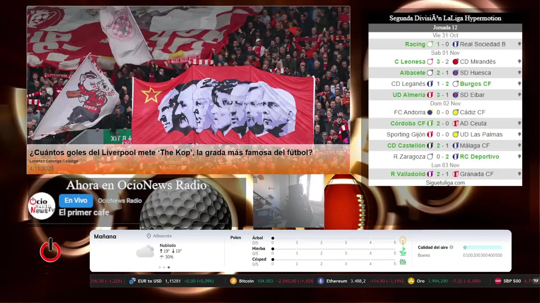The width and height of the screenshot is (540, 303).
Task: Click the Hierba pollen level slider
Action: 334,249
